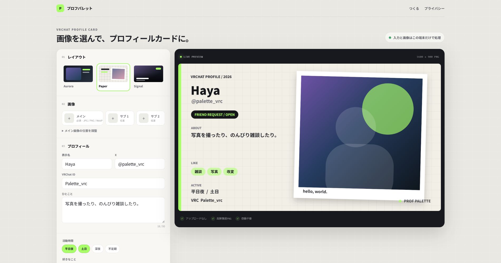The height and width of the screenshot is (263, 501).
Task: Click the plus icon for メイン image
Action: (x=69, y=118)
